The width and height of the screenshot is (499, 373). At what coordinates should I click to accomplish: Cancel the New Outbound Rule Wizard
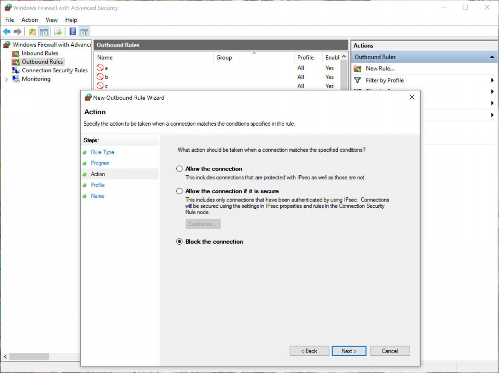[x=390, y=351]
